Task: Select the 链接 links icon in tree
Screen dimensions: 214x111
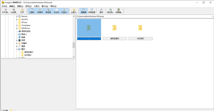Action: click(20, 37)
